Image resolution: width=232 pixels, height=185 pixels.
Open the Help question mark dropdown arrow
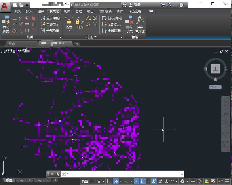click(x=186, y=5)
